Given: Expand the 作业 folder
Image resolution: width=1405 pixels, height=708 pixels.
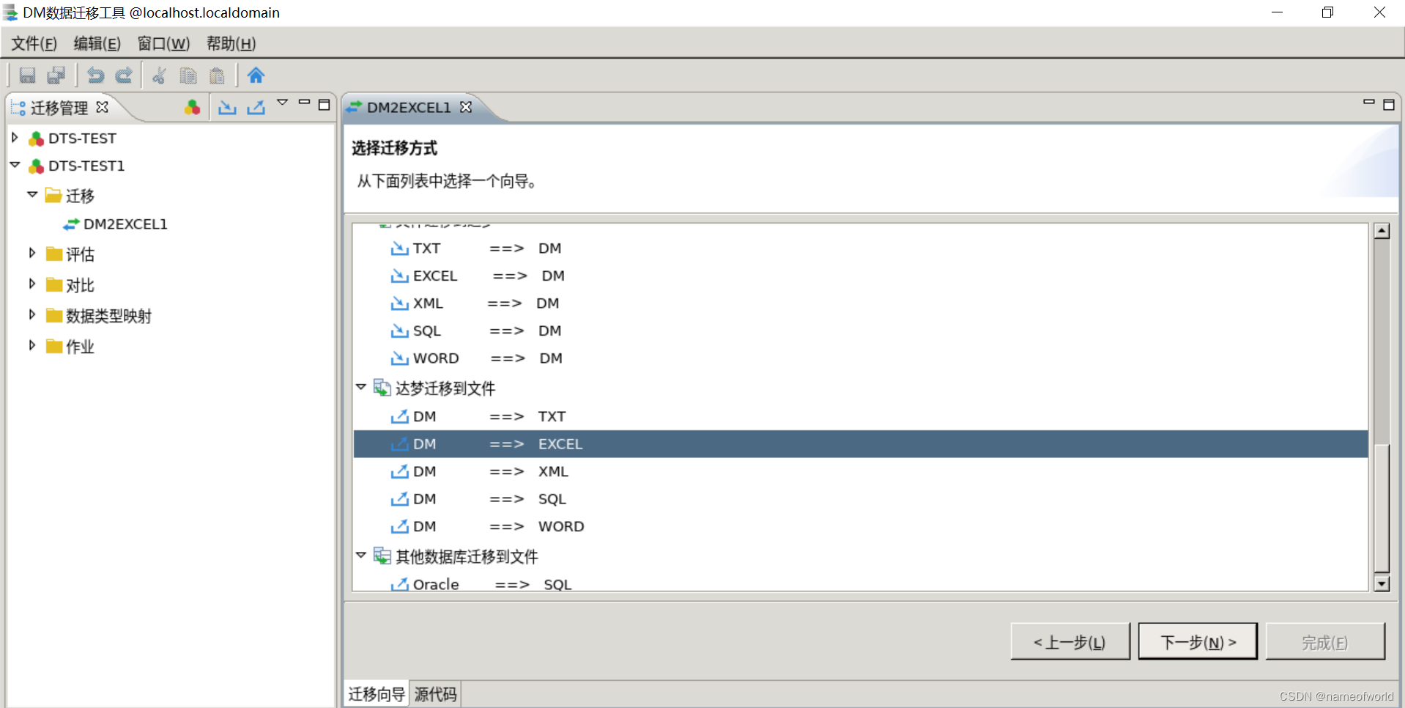Looking at the screenshot, I should tap(32, 345).
